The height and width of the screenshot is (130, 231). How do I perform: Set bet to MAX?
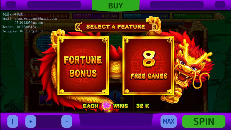[169, 121]
